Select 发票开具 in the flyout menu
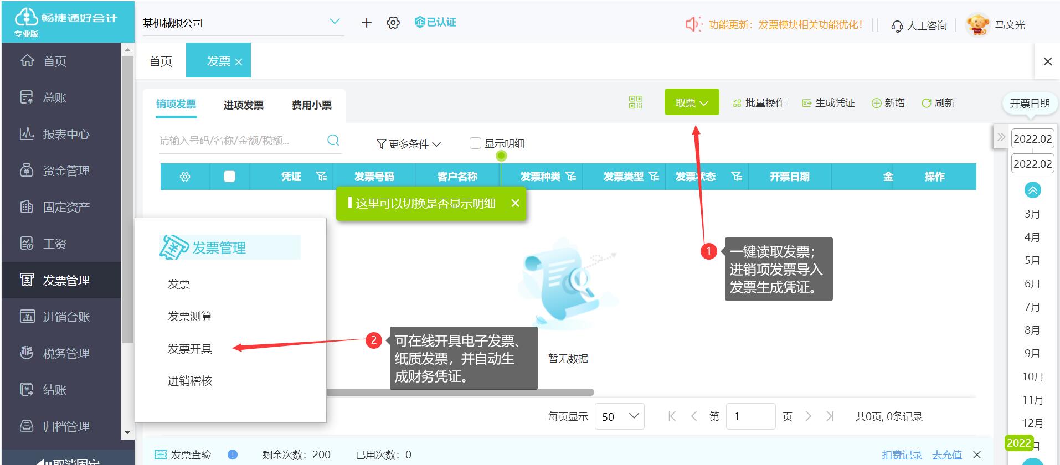 190,349
